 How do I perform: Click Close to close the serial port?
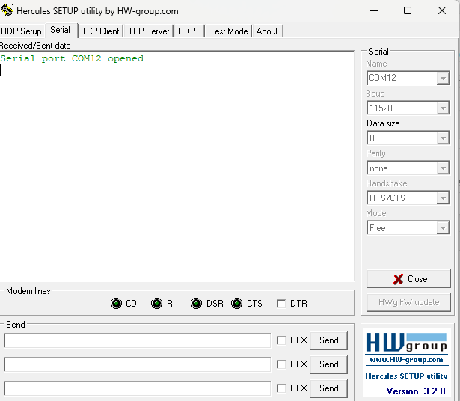pos(408,279)
